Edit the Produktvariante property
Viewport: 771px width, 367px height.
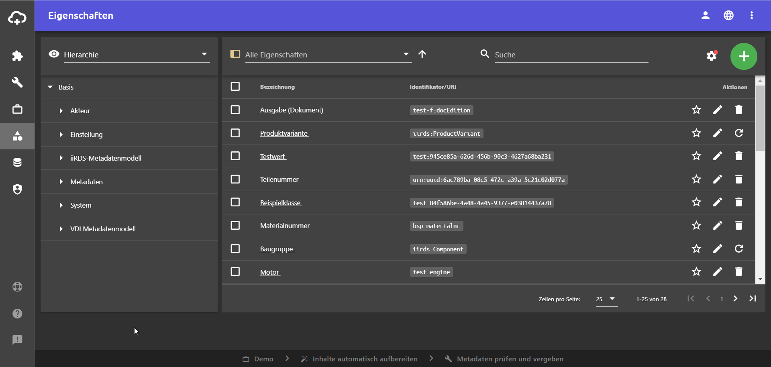(x=718, y=133)
